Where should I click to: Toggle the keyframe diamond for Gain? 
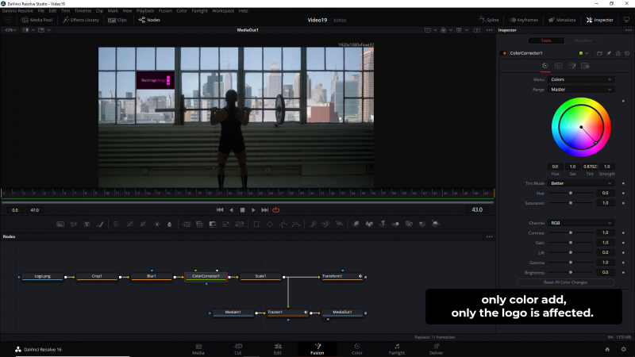coord(623,243)
